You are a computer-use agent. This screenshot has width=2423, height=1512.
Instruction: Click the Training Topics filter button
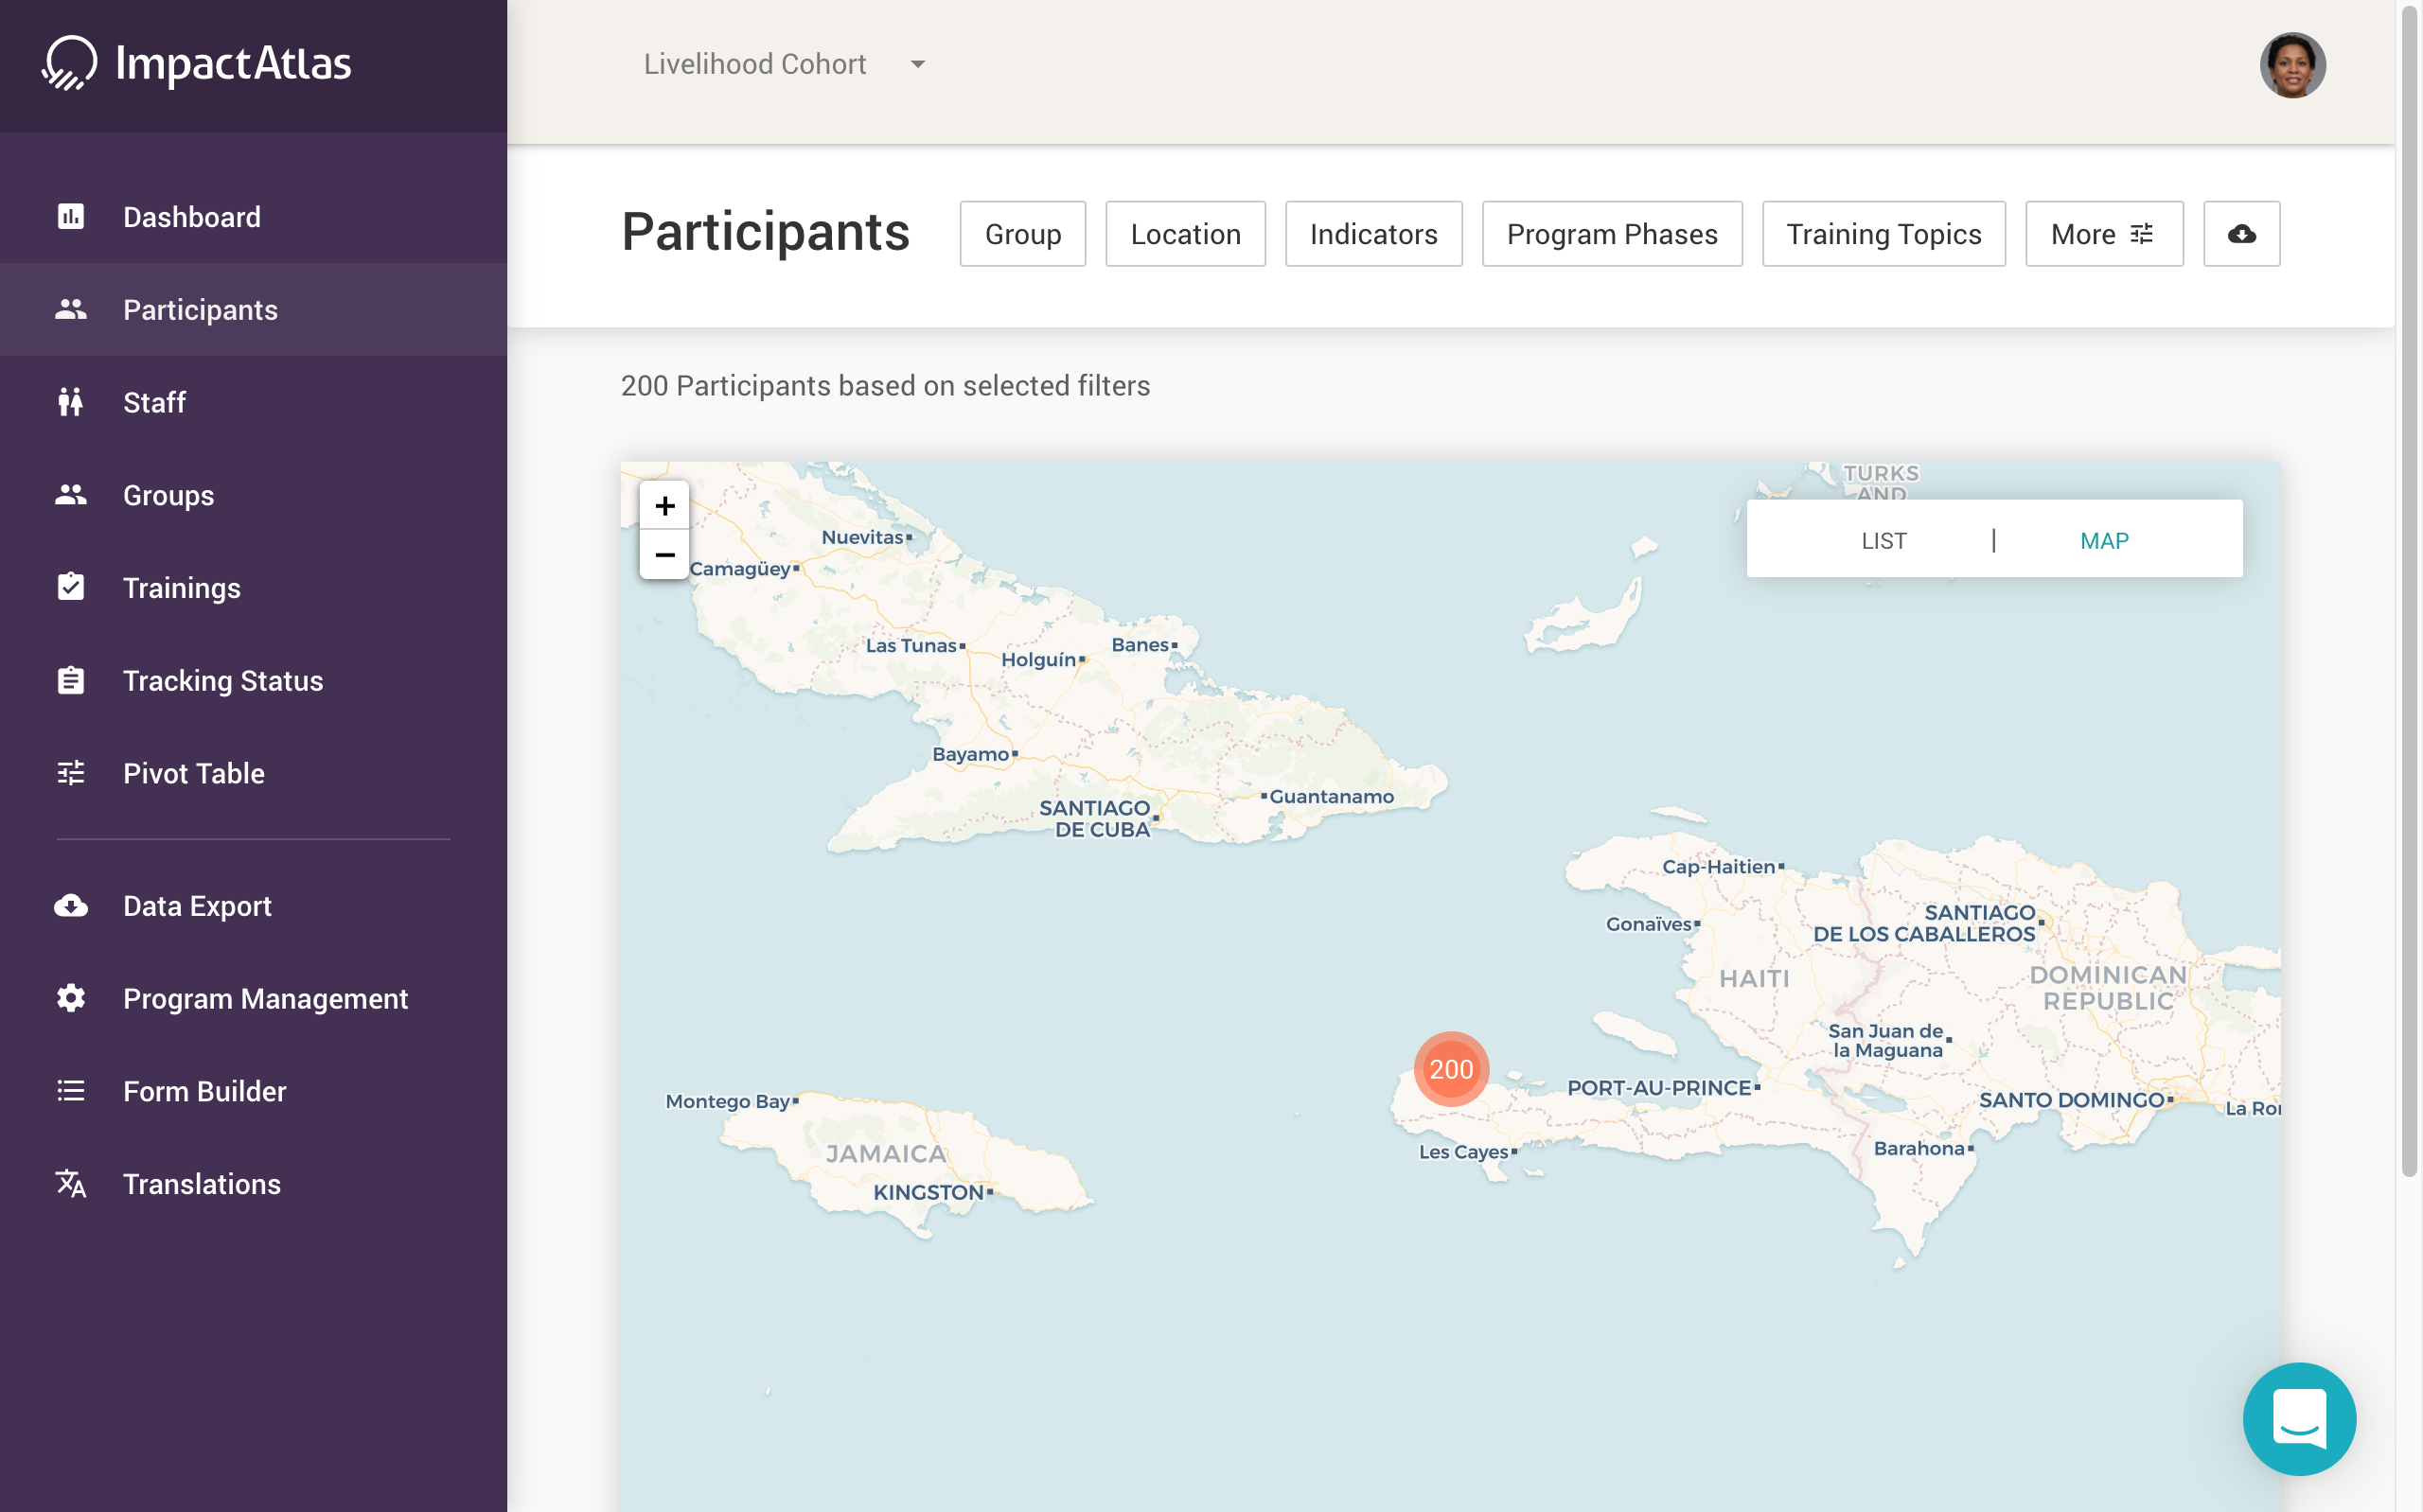tap(1883, 234)
